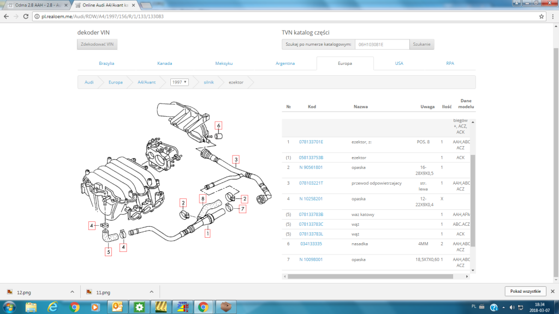Open part number 058133753B
The image size is (559, 314).
tap(311, 158)
